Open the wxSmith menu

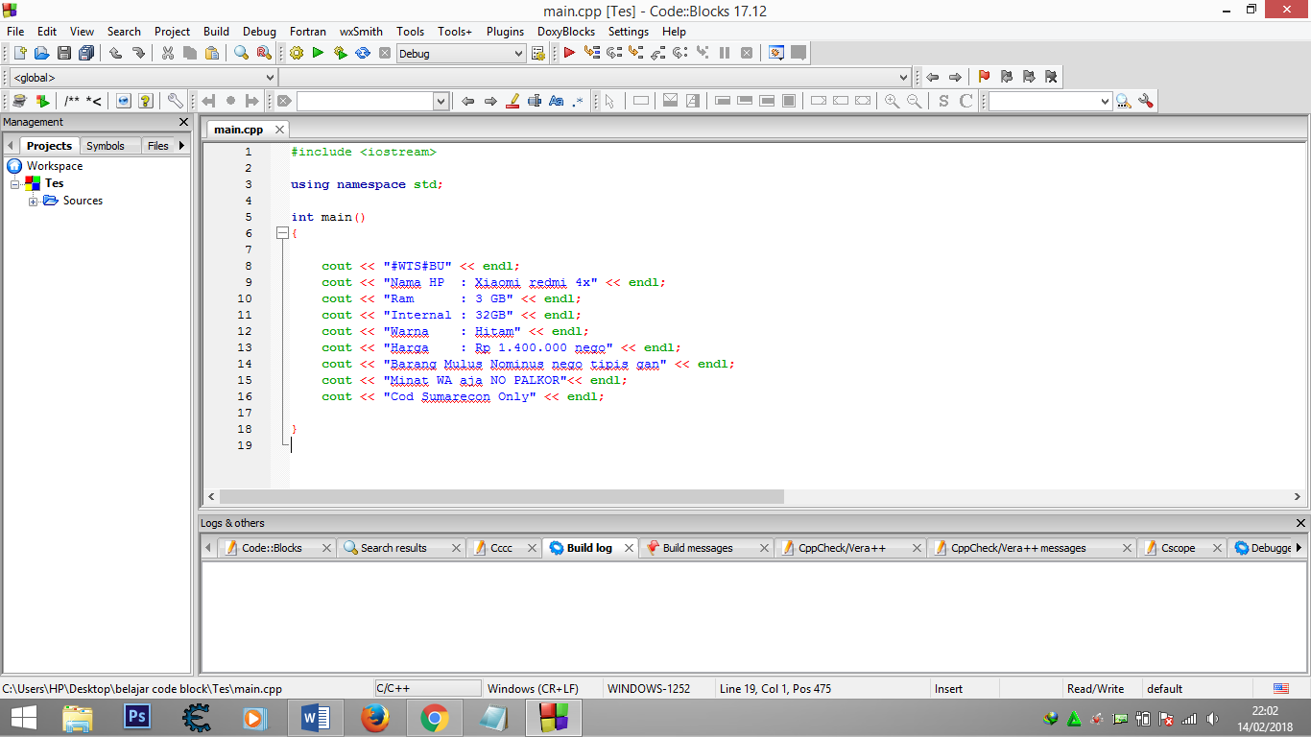point(361,32)
